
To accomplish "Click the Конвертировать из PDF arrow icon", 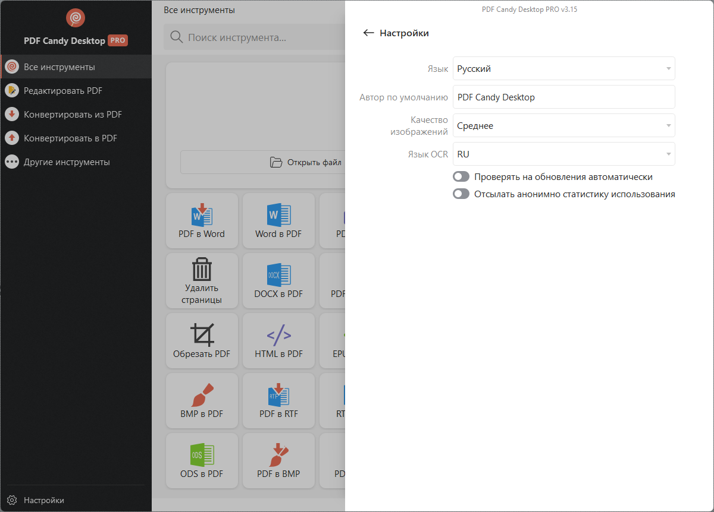I will click(x=12, y=115).
